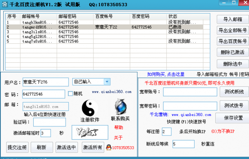Click the 宽带账号 input field
This screenshot has height=159, width=249.
190,92
